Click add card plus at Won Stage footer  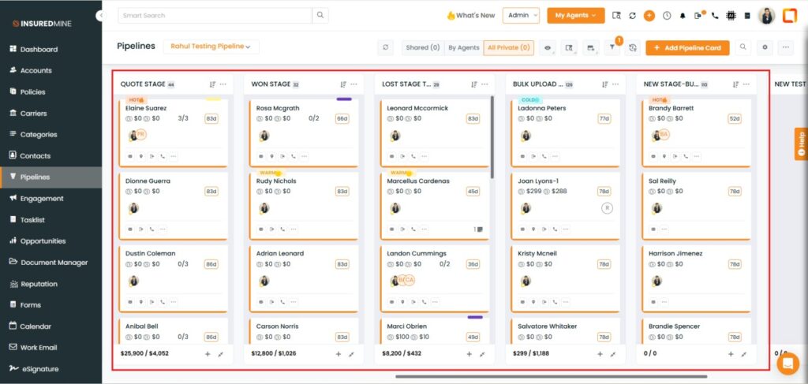click(x=338, y=354)
